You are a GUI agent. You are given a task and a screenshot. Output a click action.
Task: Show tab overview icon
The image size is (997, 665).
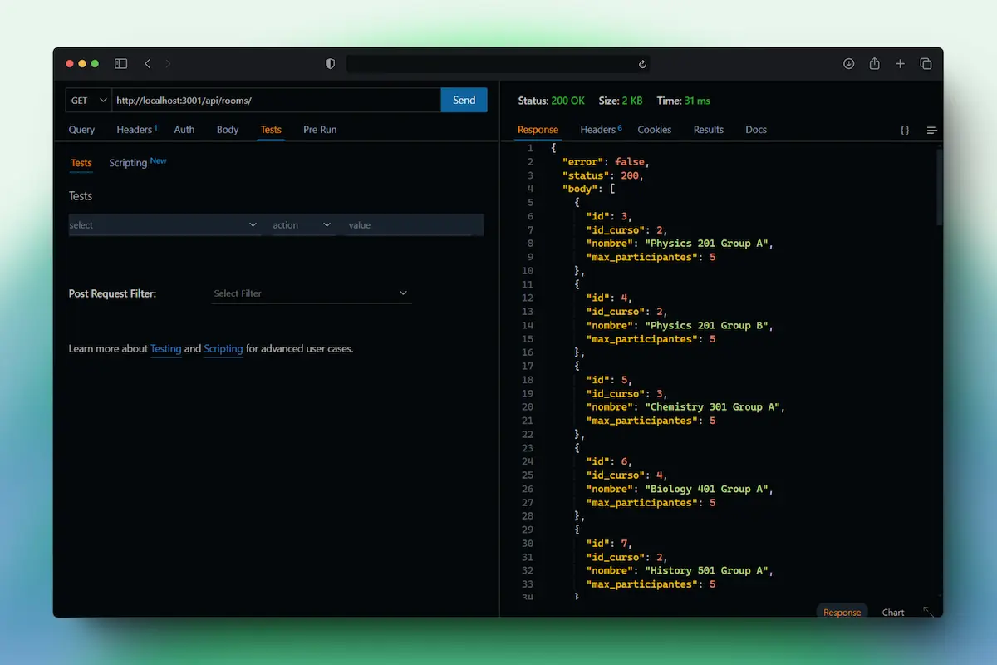pos(926,63)
